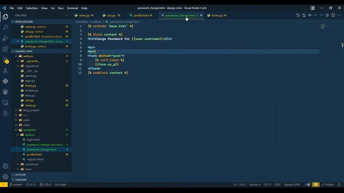Viewport: 344px width, 193px height.
Task: Click the open changes icon in editor toolbar
Action: click(x=304, y=16)
